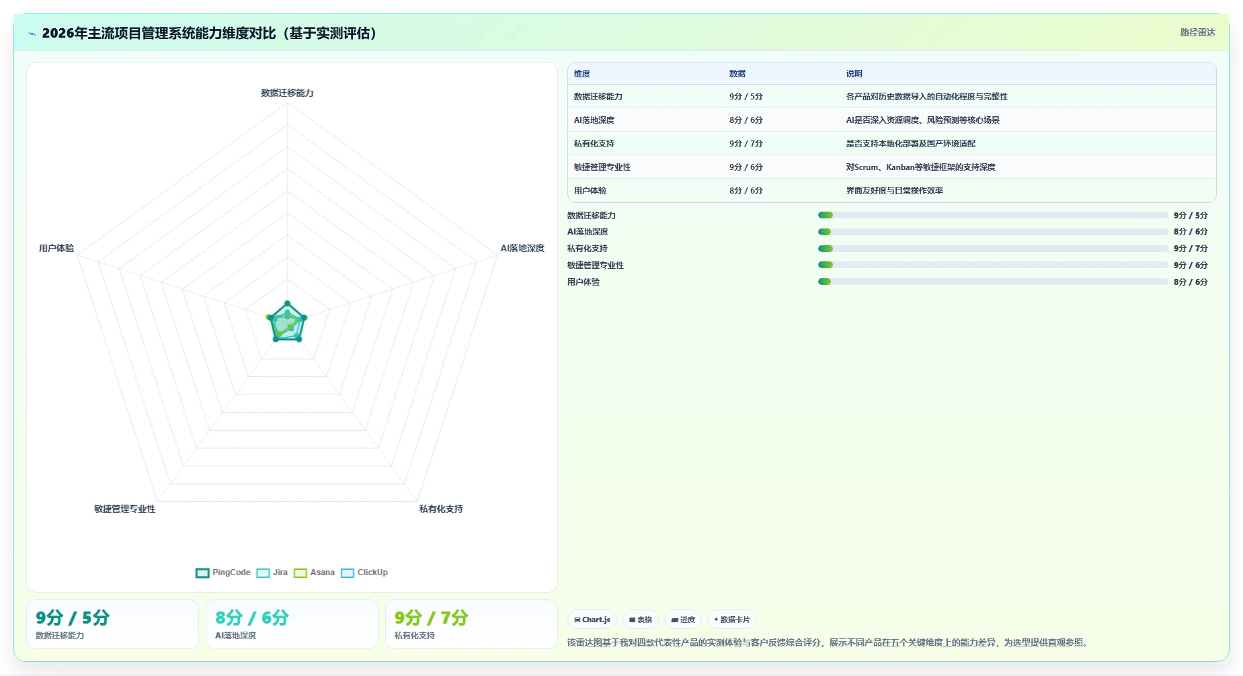Click the 敏捷管理专业性 progress bar
This screenshot has height=676, width=1243.
[x=992, y=265]
